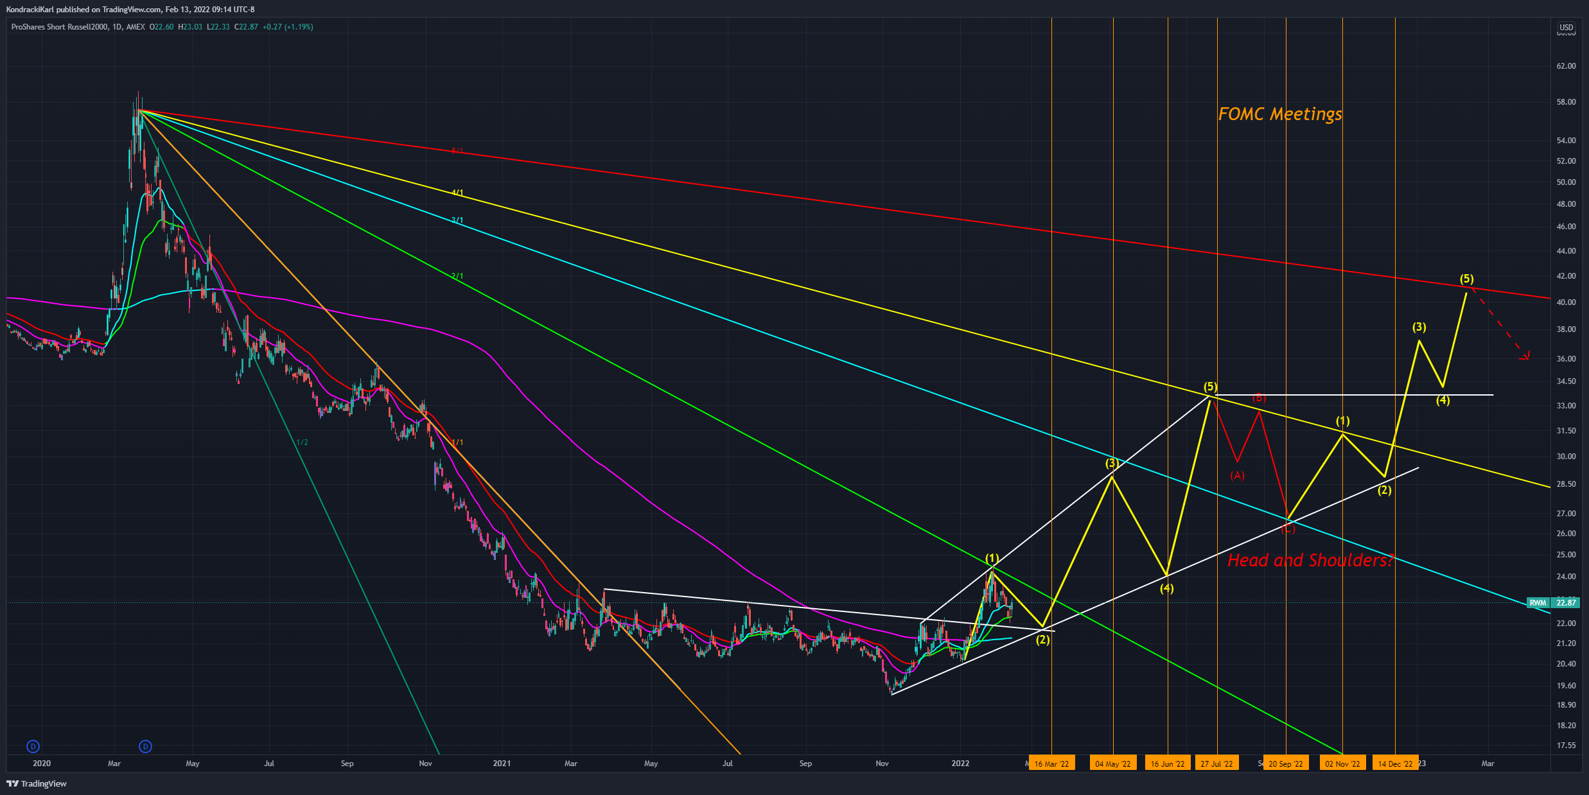Open the TradingView logo link
The image size is (1589, 795).
tap(37, 783)
